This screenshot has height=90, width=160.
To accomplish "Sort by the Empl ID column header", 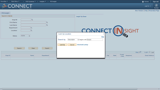I will (x=8, y=55).
